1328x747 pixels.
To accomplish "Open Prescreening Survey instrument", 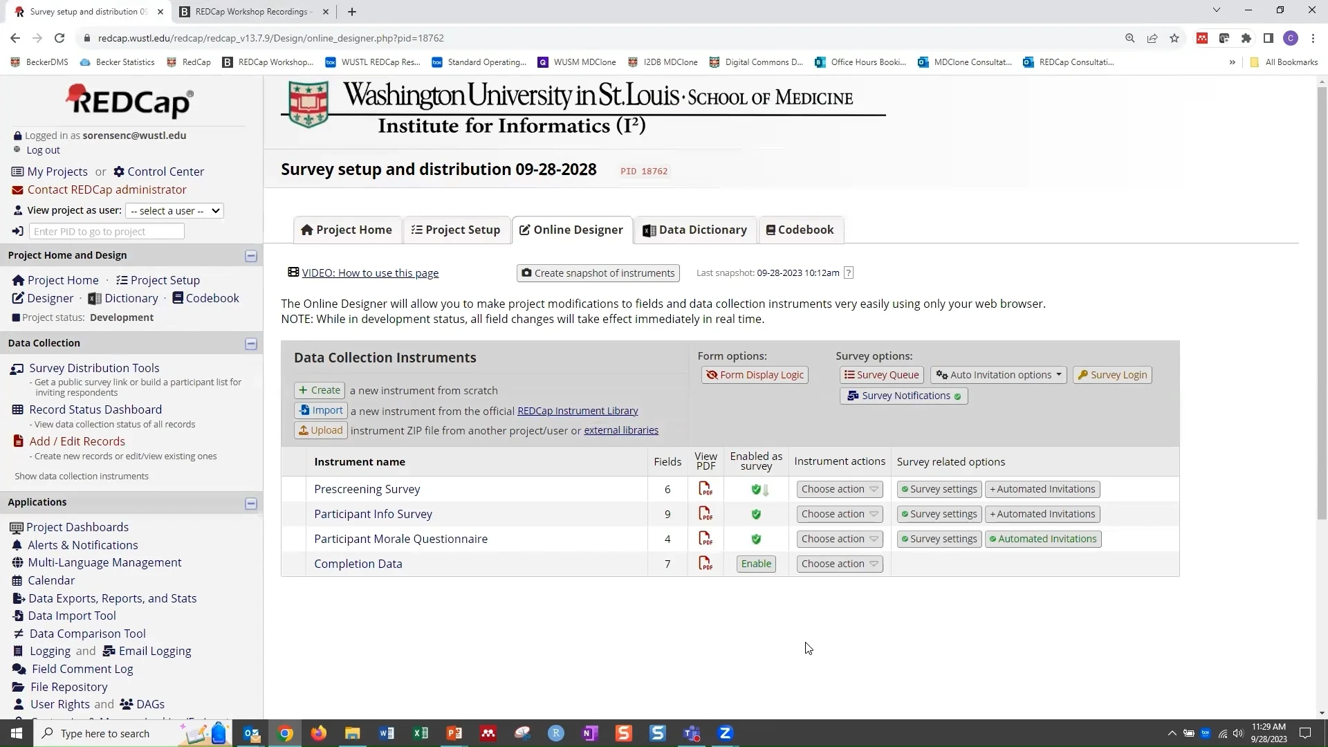I will tap(367, 489).
